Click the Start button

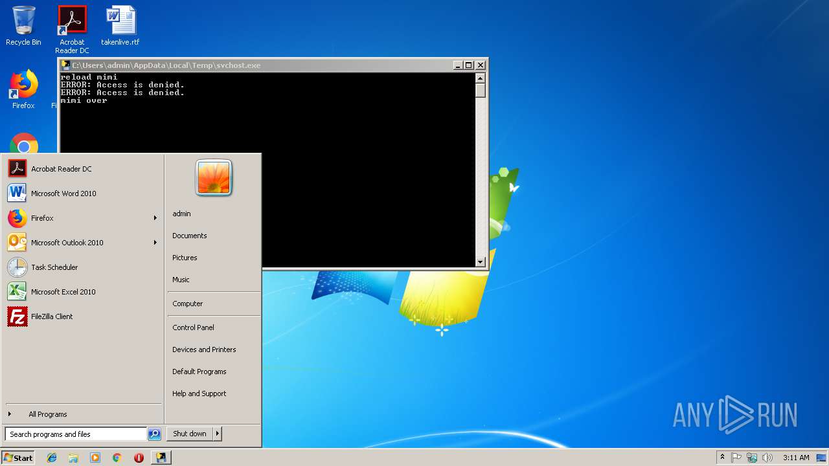(18, 458)
